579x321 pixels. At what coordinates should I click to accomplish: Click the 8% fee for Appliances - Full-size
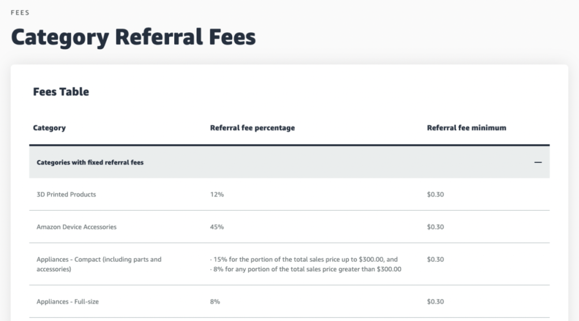215,301
